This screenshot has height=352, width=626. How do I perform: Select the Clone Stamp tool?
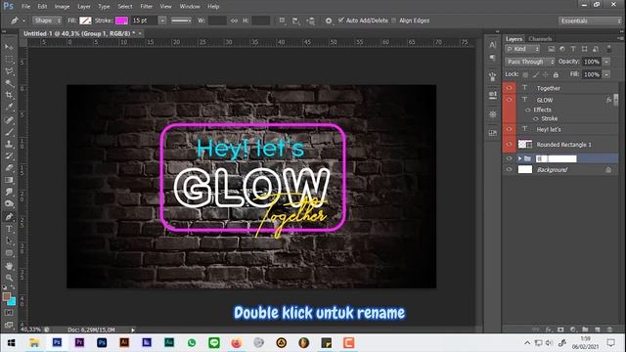9,144
